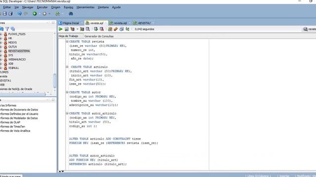This screenshot has width=316, height=177.
Task: Select the REVISTASISTEMA user in the tree
Action: point(19,51)
